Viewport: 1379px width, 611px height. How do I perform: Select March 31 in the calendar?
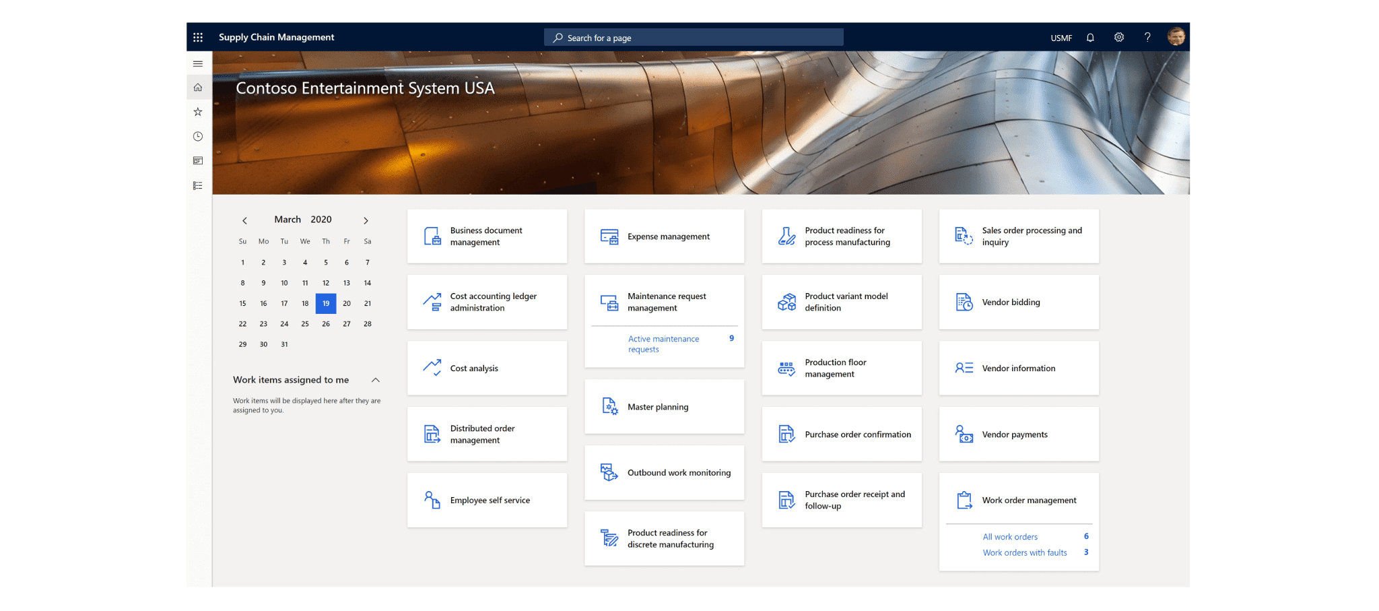tap(284, 344)
